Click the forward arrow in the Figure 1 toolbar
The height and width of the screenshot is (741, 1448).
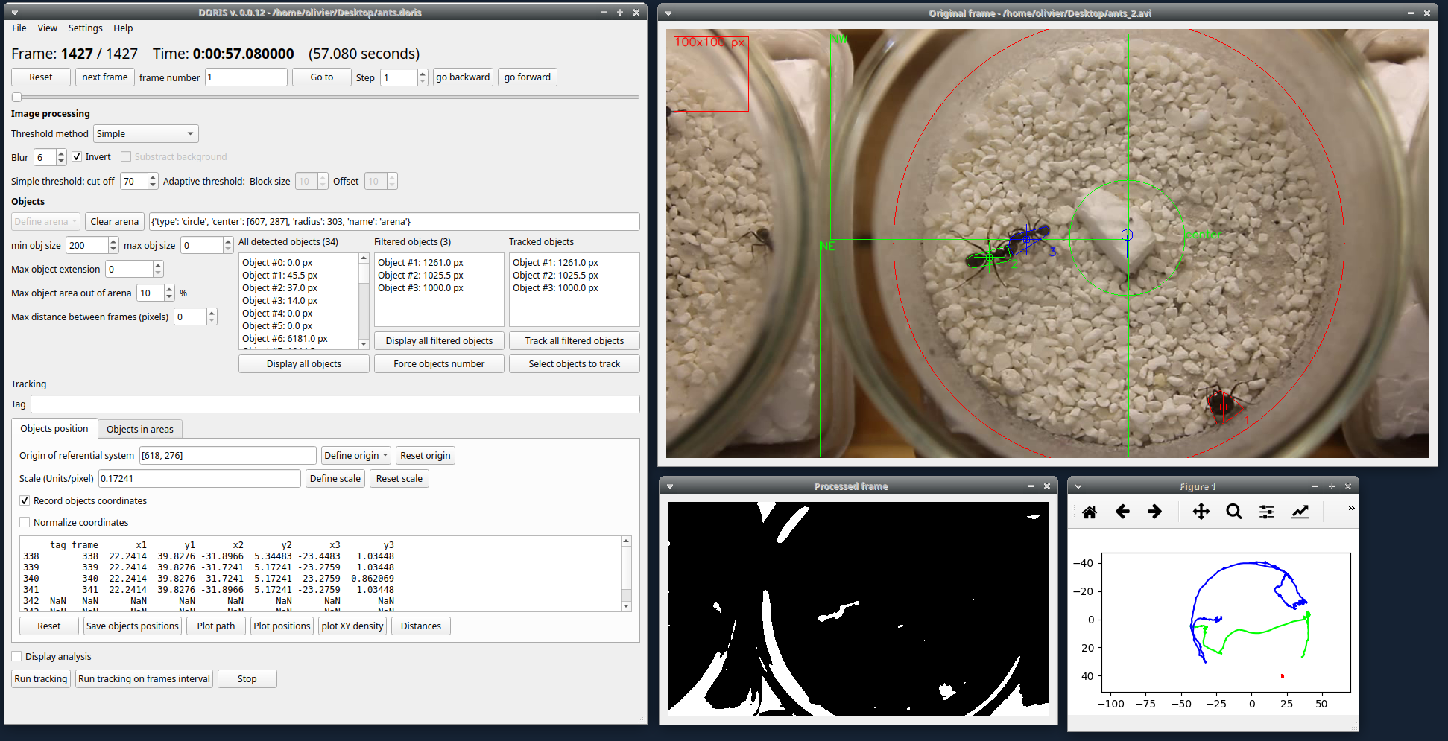coord(1154,512)
